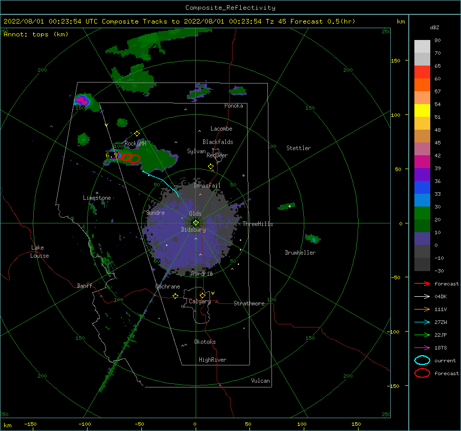The image size is (461, 431).
Task: Click the yellow diamond marker near RockyMH
Action: tap(137, 134)
